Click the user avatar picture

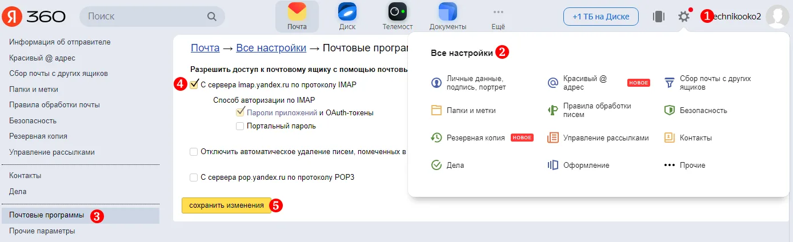click(777, 17)
